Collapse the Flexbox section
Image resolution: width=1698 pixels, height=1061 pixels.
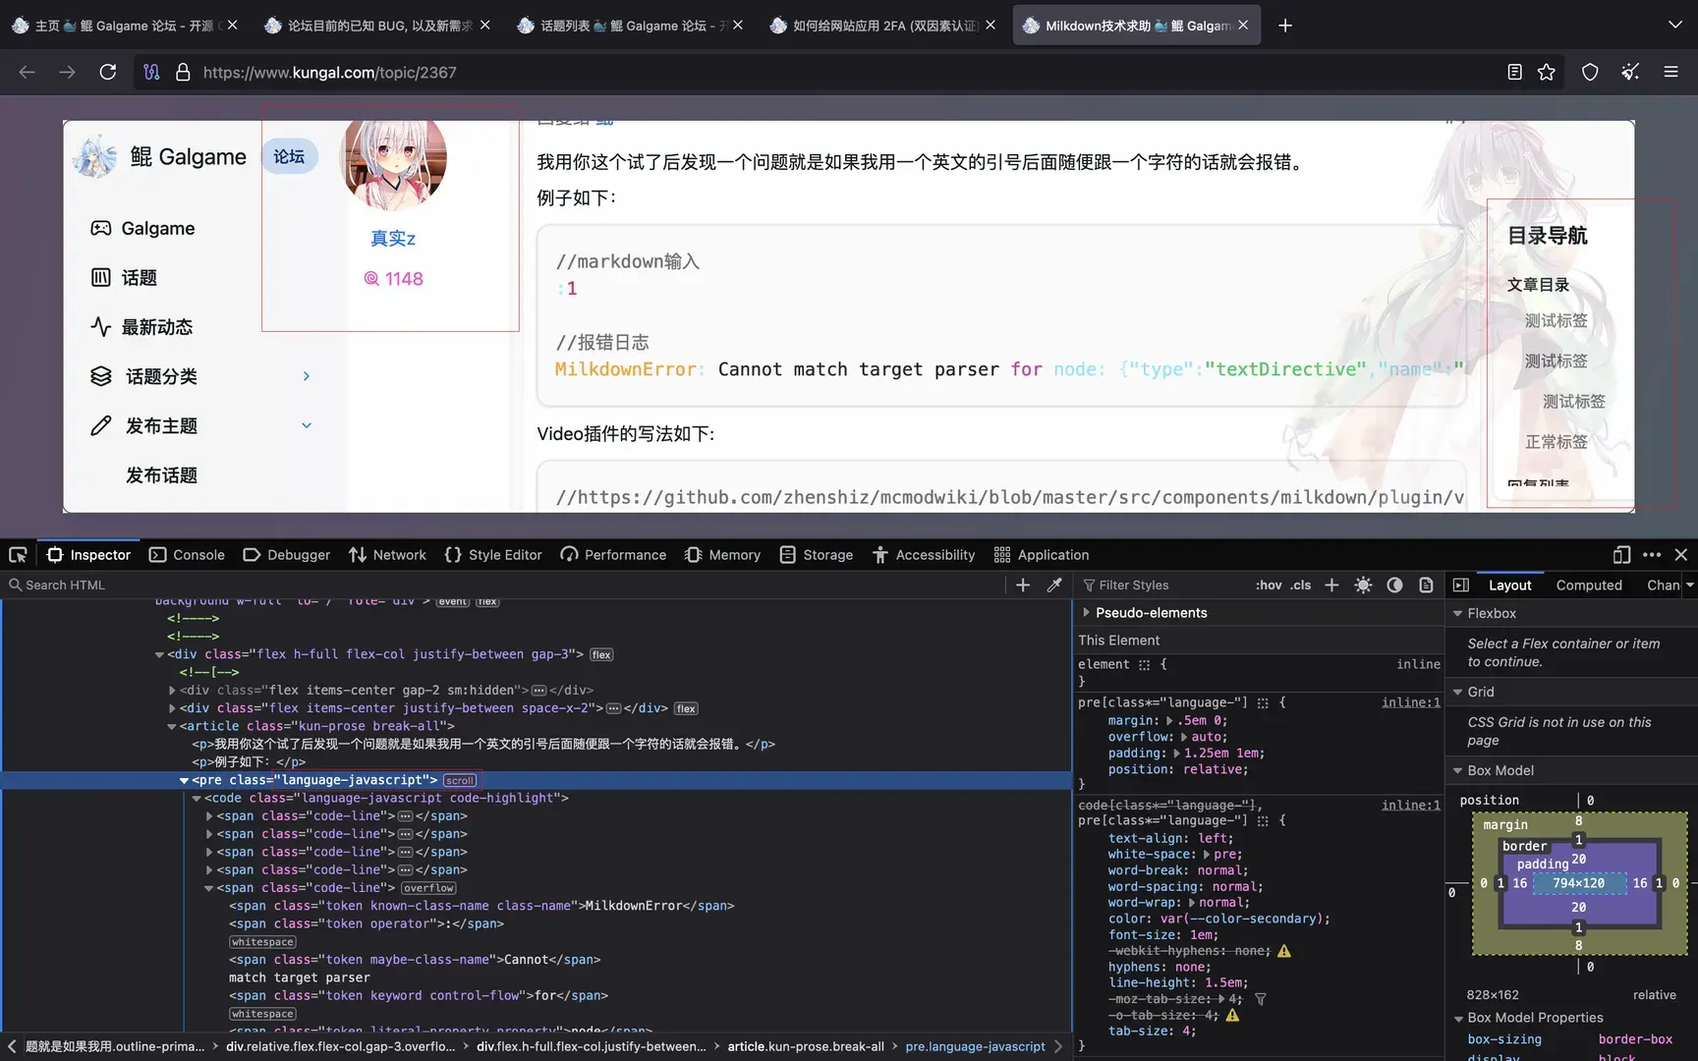click(x=1458, y=613)
